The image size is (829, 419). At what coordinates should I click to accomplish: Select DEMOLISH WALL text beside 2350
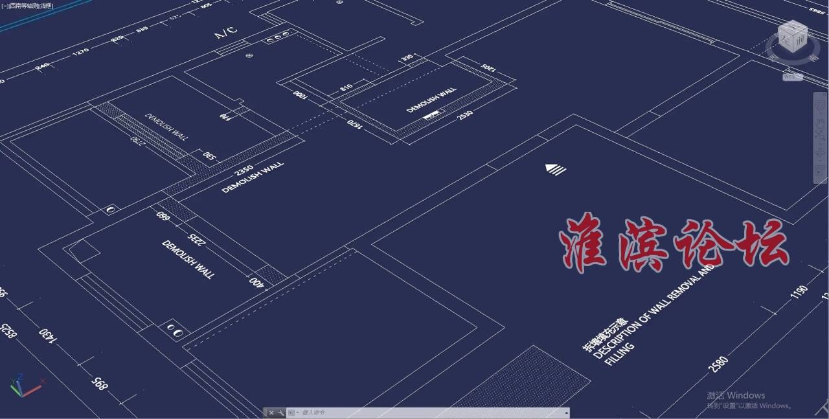coord(253,177)
